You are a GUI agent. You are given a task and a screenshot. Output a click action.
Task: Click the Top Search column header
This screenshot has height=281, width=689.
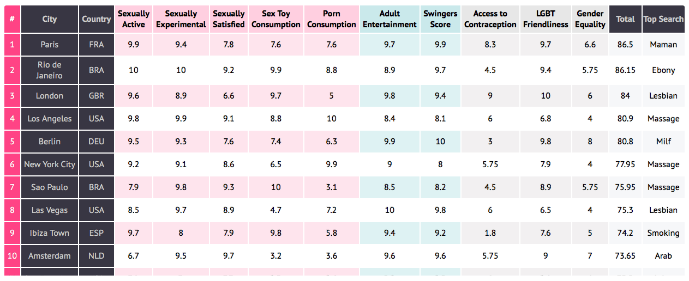point(663,19)
